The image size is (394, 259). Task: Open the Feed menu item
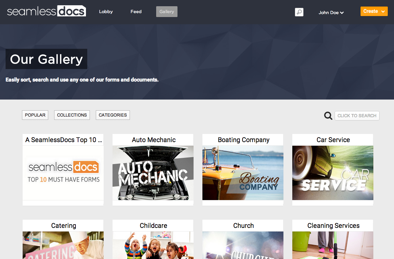pos(136,11)
